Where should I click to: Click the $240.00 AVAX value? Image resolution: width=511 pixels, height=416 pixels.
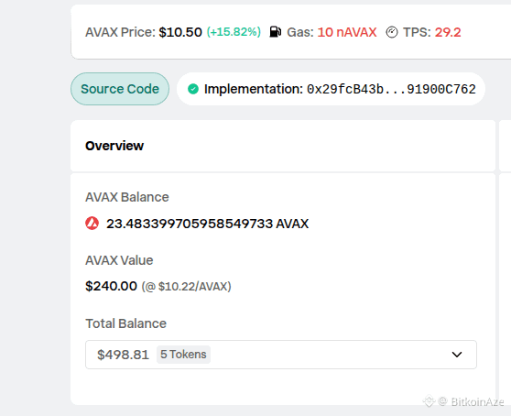pyautogui.click(x=111, y=286)
